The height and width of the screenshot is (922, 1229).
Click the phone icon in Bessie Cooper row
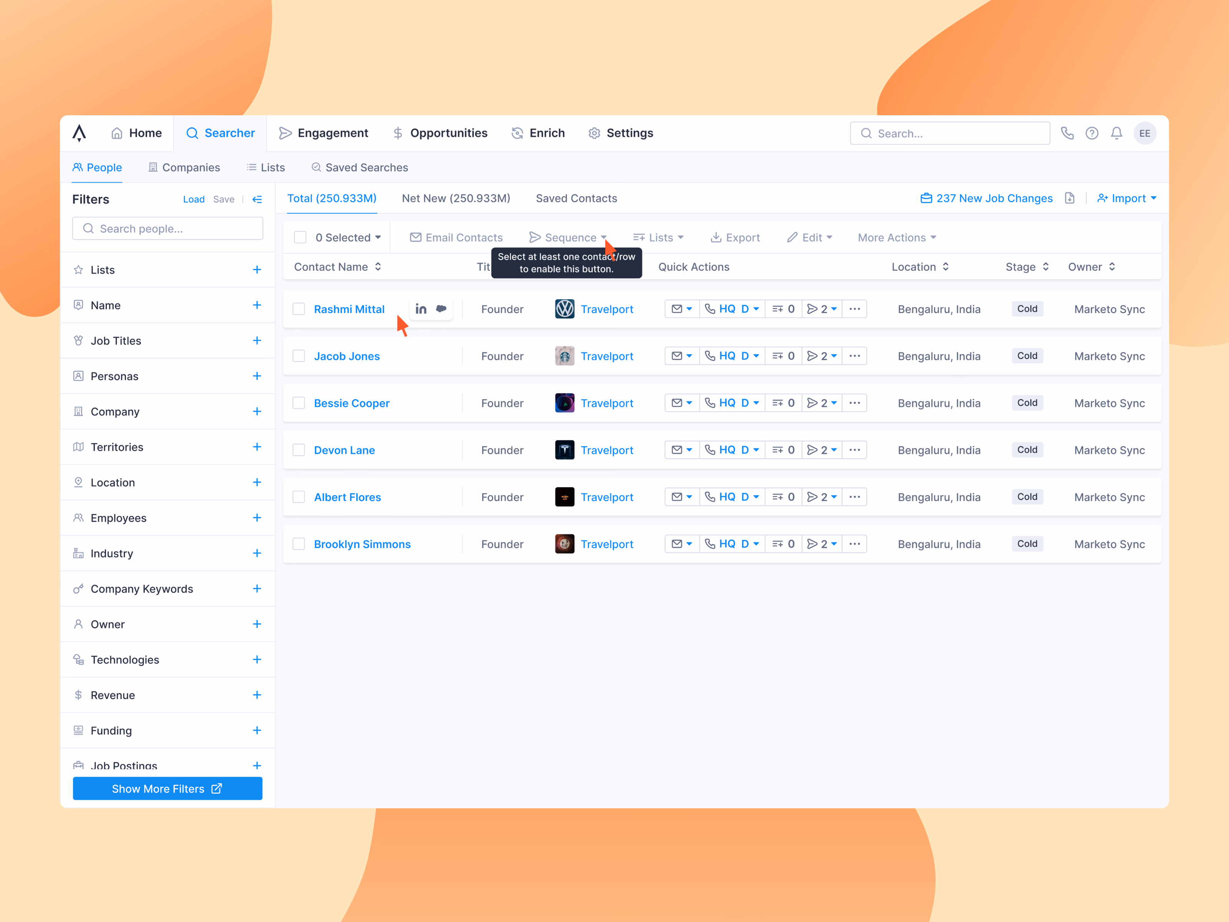pos(710,403)
